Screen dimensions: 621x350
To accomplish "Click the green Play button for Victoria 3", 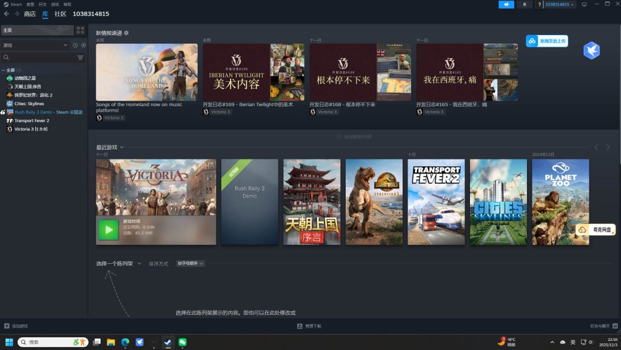I will coord(108,229).
